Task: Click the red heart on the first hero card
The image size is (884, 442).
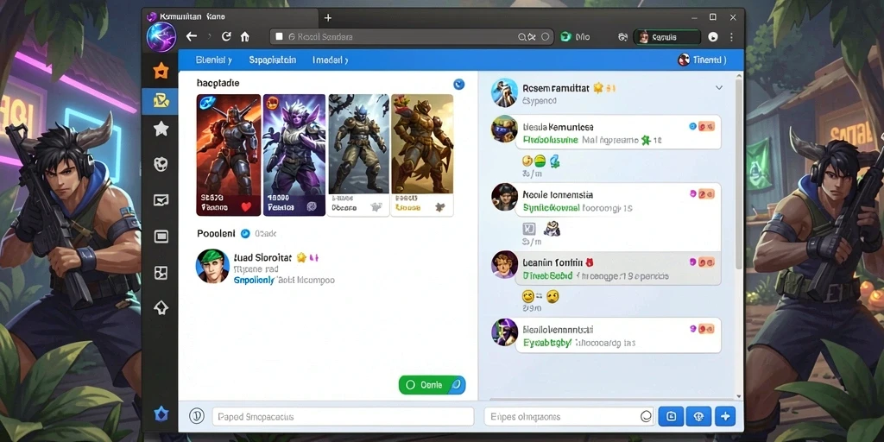Action: click(x=246, y=207)
